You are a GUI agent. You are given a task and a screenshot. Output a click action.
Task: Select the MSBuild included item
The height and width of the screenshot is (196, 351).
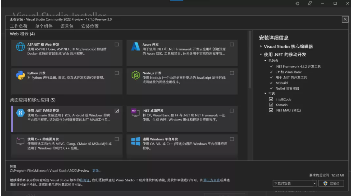[282, 83]
